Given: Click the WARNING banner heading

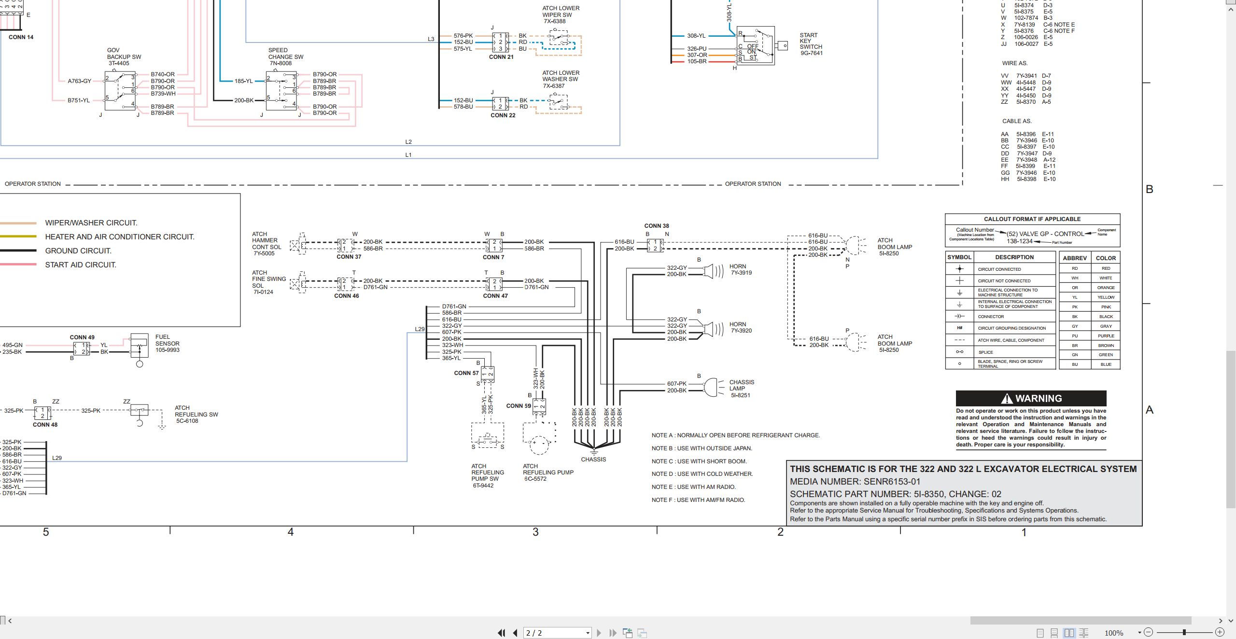Looking at the screenshot, I should [x=1031, y=398].
